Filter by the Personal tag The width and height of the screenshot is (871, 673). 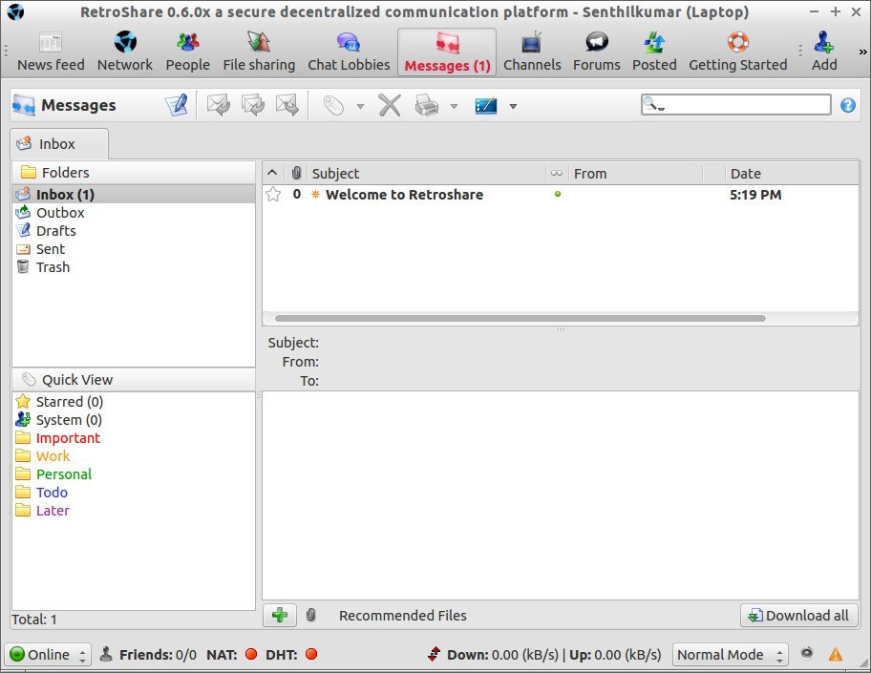tap(134, 474)
